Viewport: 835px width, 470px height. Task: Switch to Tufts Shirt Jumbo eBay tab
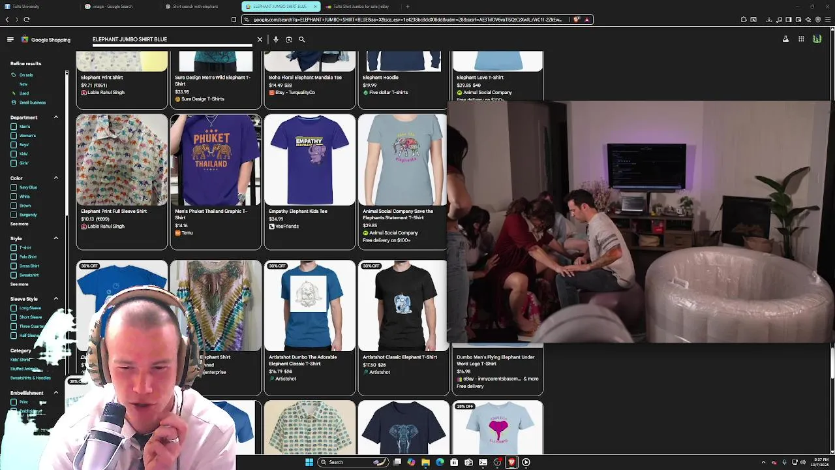pyautogui.click(x=361, y=7)
